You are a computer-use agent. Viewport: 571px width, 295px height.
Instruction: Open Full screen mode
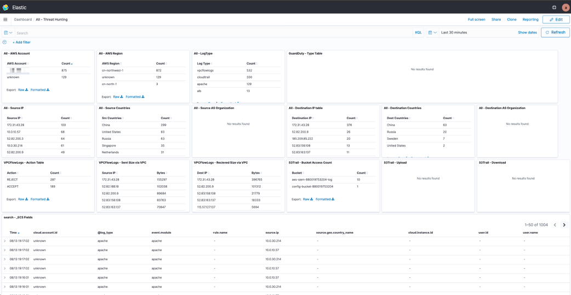tap(476, 20)
